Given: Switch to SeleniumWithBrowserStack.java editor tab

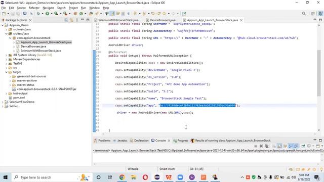Looking at the screenshot, I should point(116,20).
